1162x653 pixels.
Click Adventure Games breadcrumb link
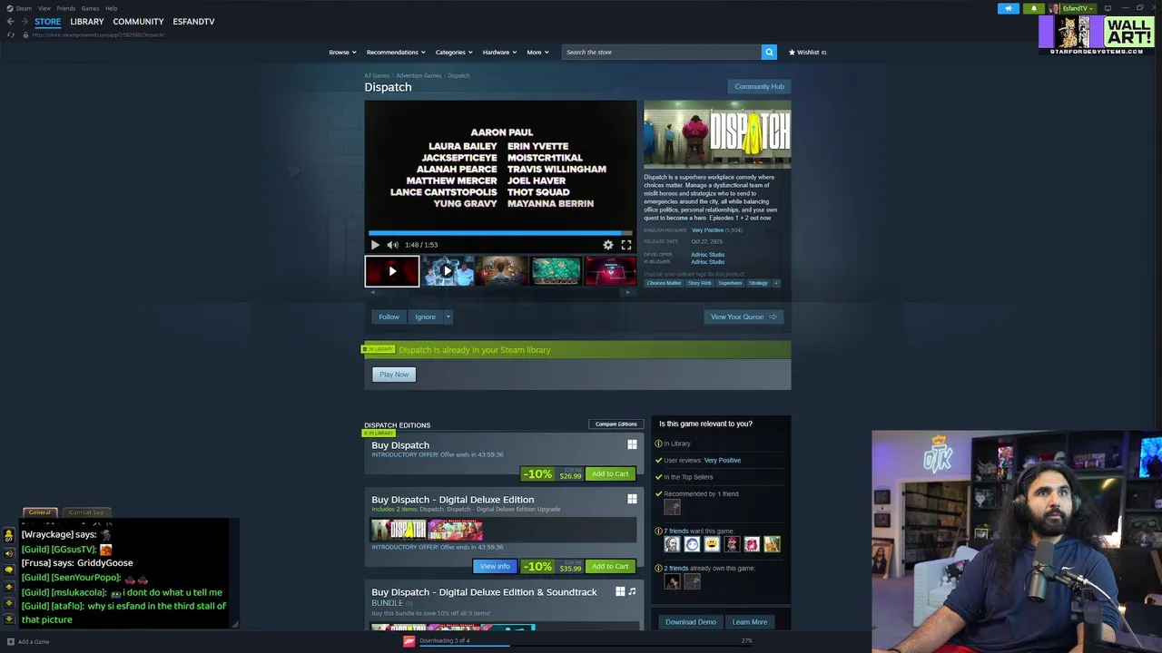[419, 75]
